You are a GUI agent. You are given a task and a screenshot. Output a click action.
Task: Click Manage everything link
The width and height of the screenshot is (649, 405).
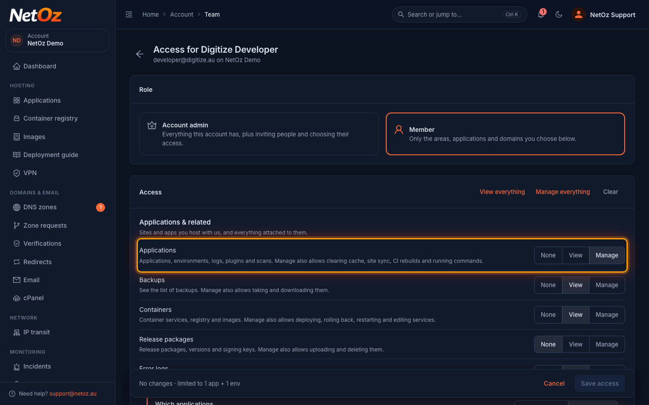(562, 192)
